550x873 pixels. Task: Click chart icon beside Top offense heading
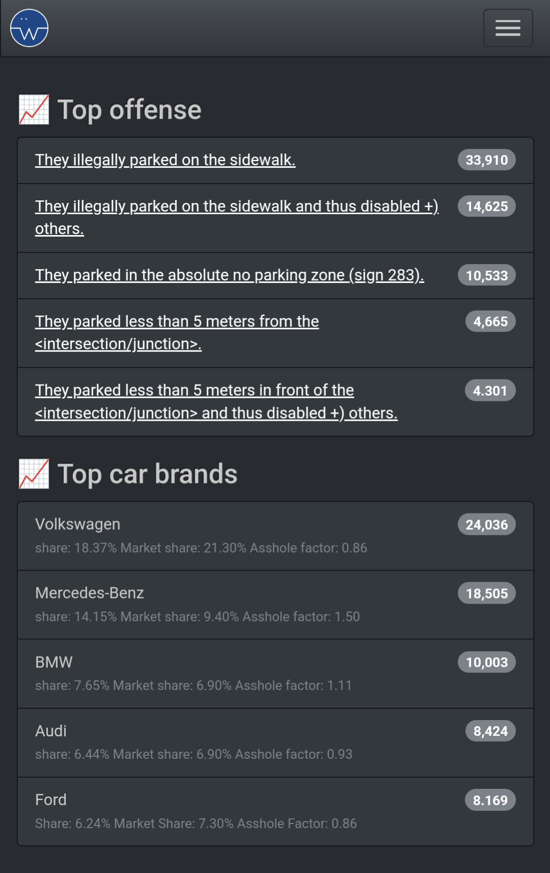[x=34, y=110]
